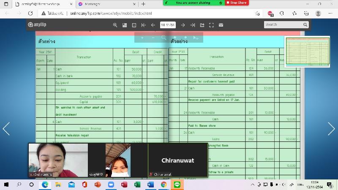Click the share icon in AnyFlip toolbar
Image resolution: width=338 pixels, height=190 pixels.
point(202,25)
